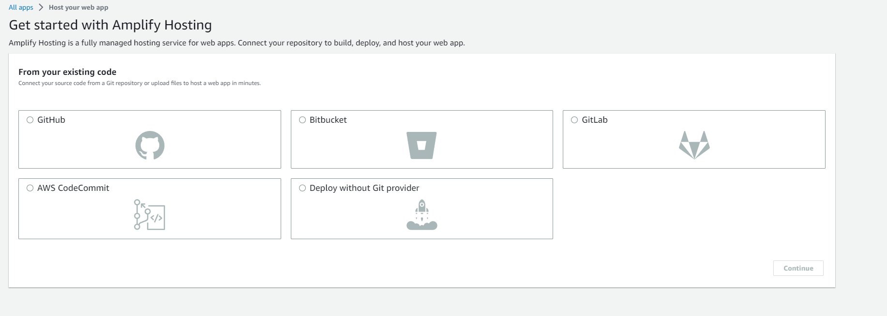Click the rocket launch deploy icon
The width and height of the screenshot is (887, 316).
click(421, 215)
